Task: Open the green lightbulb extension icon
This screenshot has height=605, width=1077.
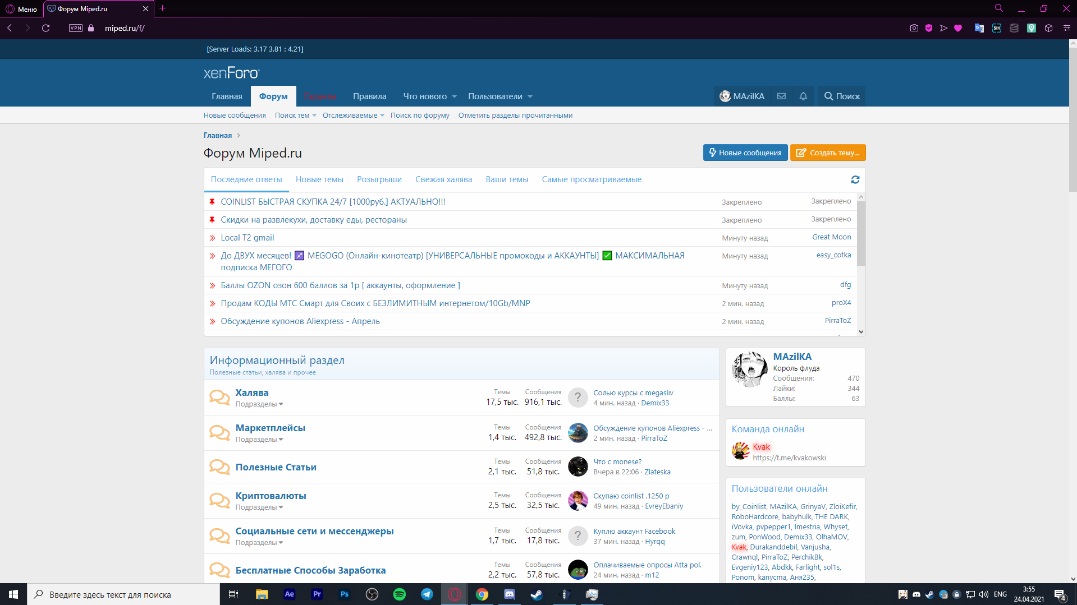Action: 1032,28
